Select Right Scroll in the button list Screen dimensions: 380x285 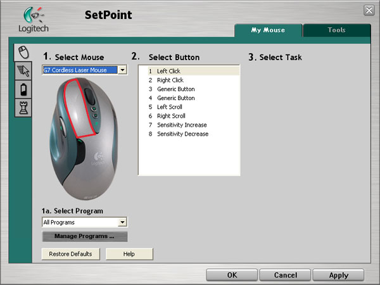tap(193, 116)
